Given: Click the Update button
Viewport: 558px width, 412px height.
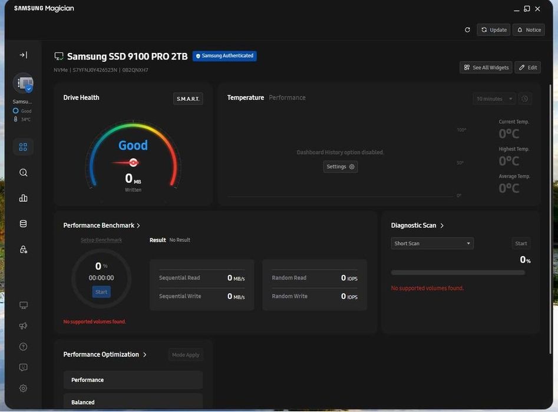Looking at the screenshot, I should tap(494, 30).
